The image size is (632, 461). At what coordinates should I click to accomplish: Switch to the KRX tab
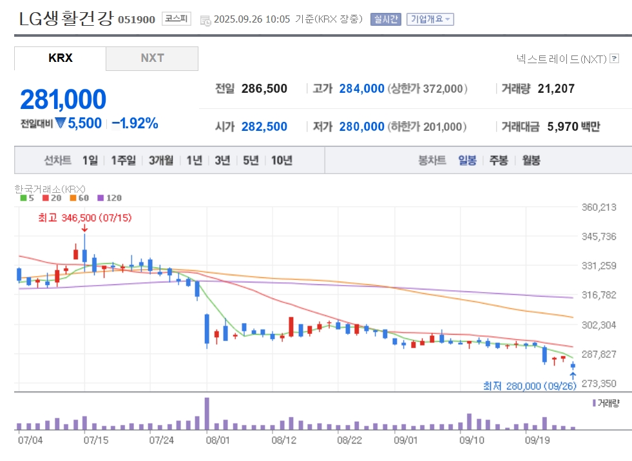click(x=60, y=58)
